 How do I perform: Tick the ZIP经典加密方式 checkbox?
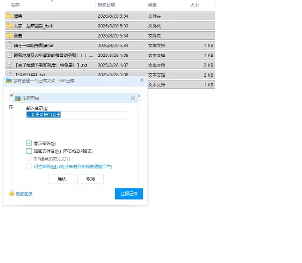coord(29,159)
